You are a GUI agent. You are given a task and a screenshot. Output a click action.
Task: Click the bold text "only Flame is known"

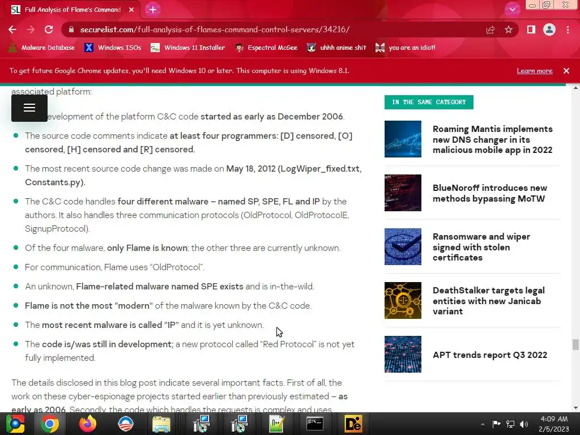147,248
